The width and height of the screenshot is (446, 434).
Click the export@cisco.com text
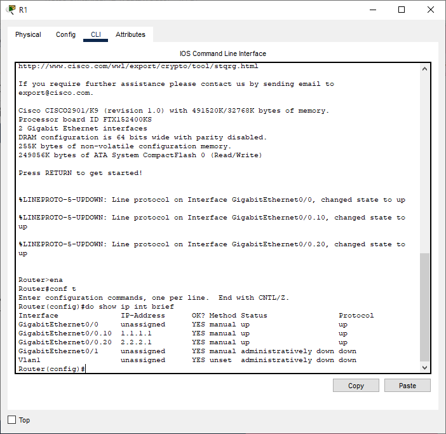pos(56,93)
